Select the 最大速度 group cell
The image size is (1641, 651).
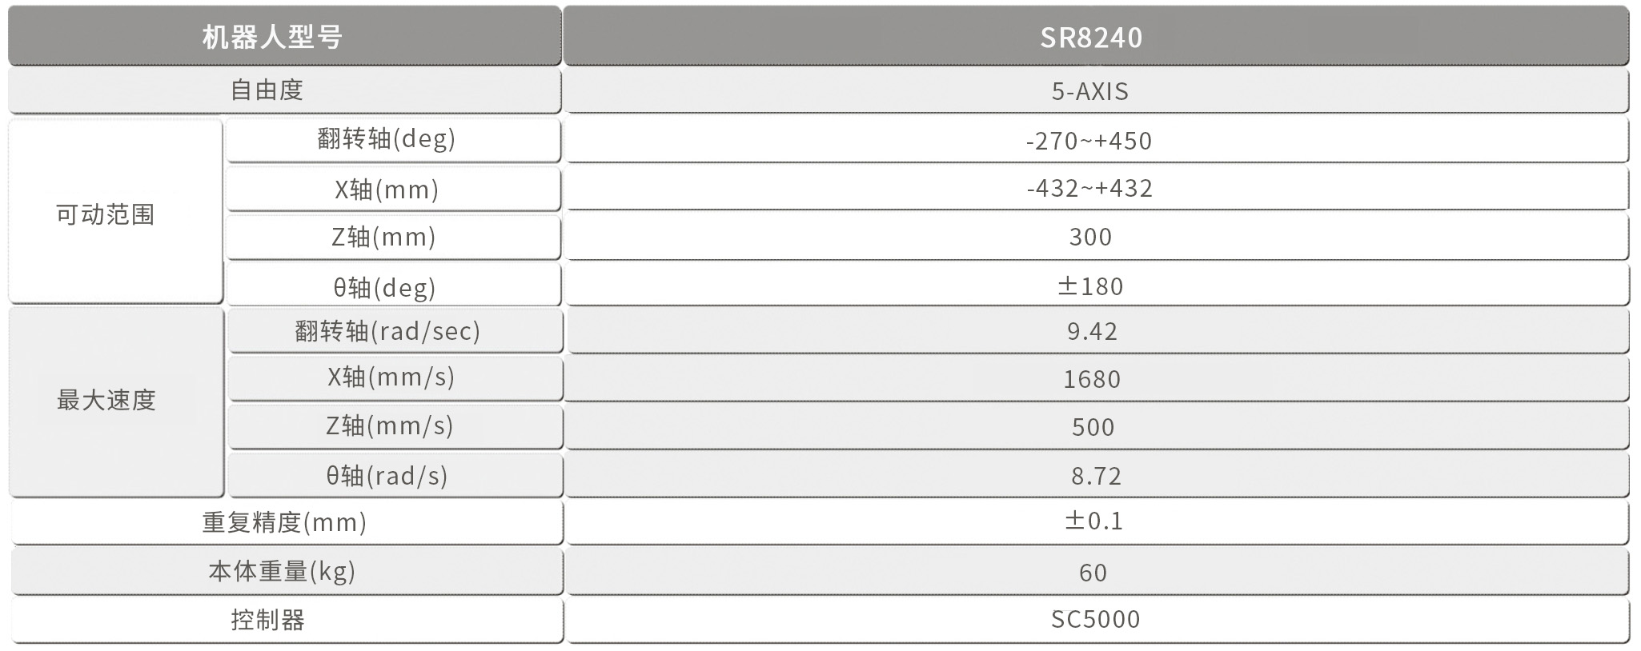(106, 400)
